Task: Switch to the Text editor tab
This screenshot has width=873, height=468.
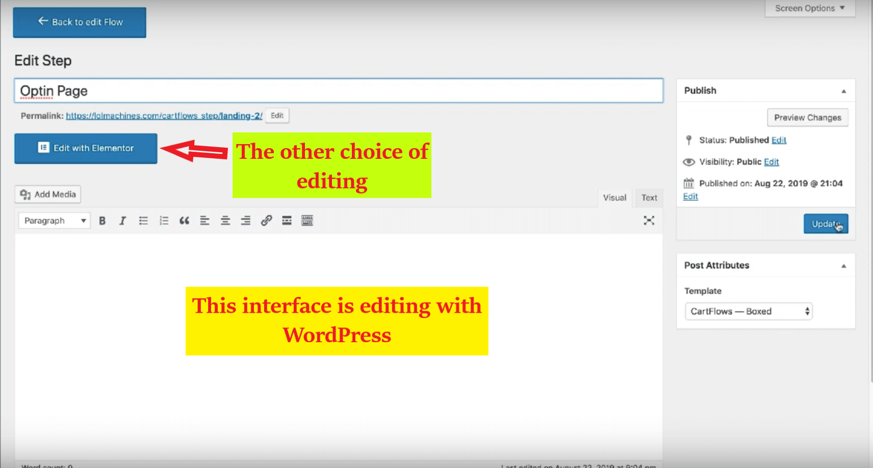Action: (649, 198)
